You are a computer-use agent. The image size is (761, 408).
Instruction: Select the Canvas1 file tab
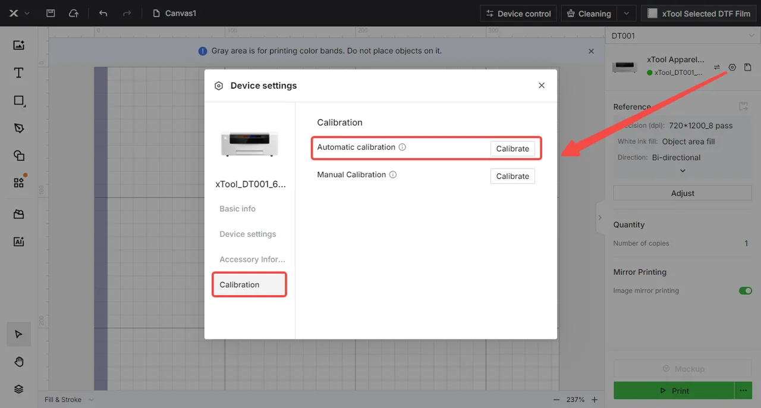pos(175,13)
